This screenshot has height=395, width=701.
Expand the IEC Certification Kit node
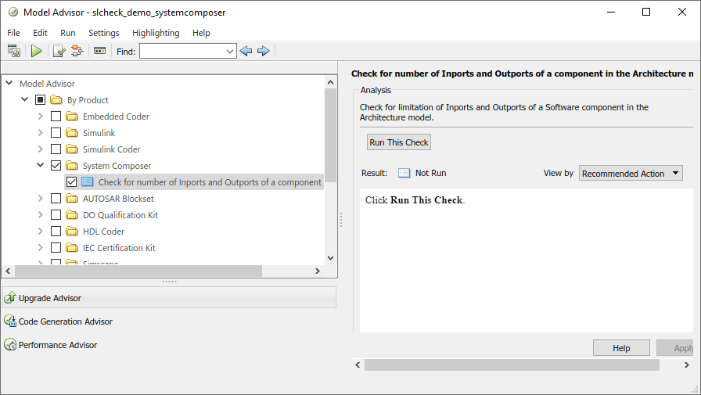pos(40,247)
